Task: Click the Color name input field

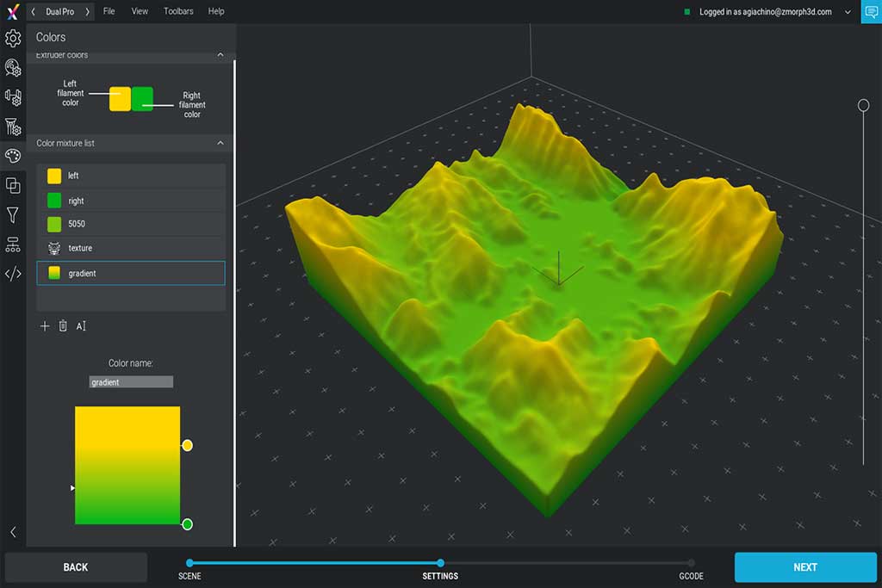Action: [x=131, y=382]
